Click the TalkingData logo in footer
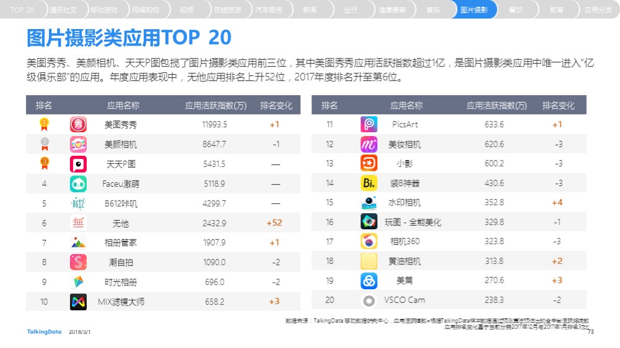Viewport: 620px width, 348px height. [45, 332]
